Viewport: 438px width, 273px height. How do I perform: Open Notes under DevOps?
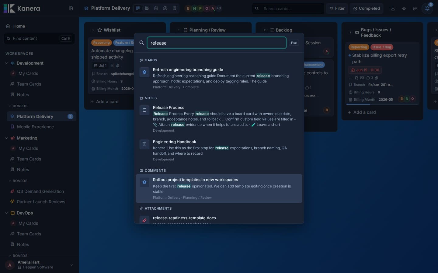point(42,244)
